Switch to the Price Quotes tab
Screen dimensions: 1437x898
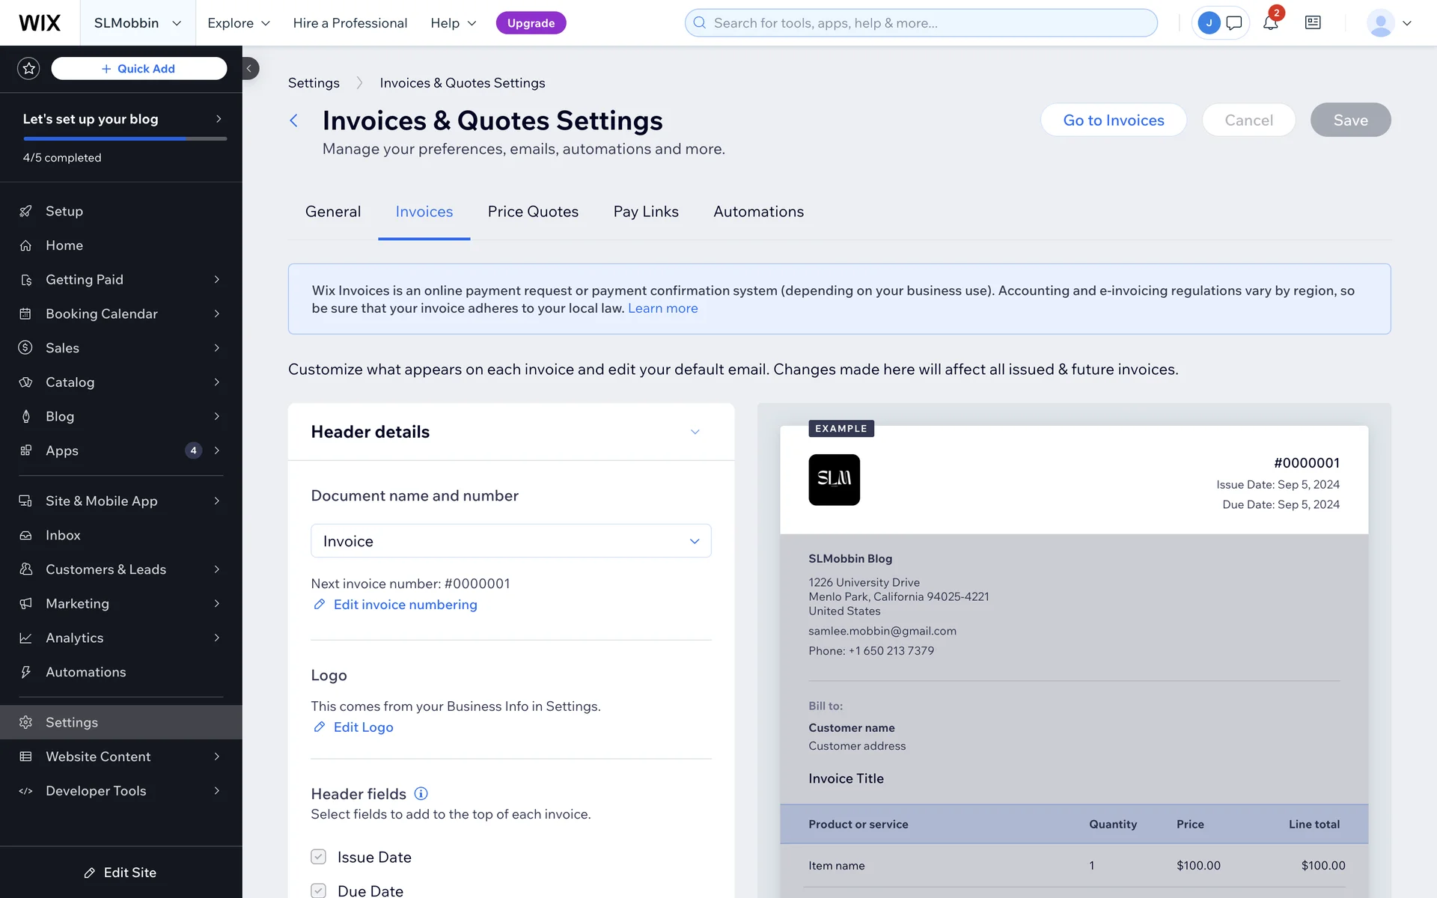point(533,212)
